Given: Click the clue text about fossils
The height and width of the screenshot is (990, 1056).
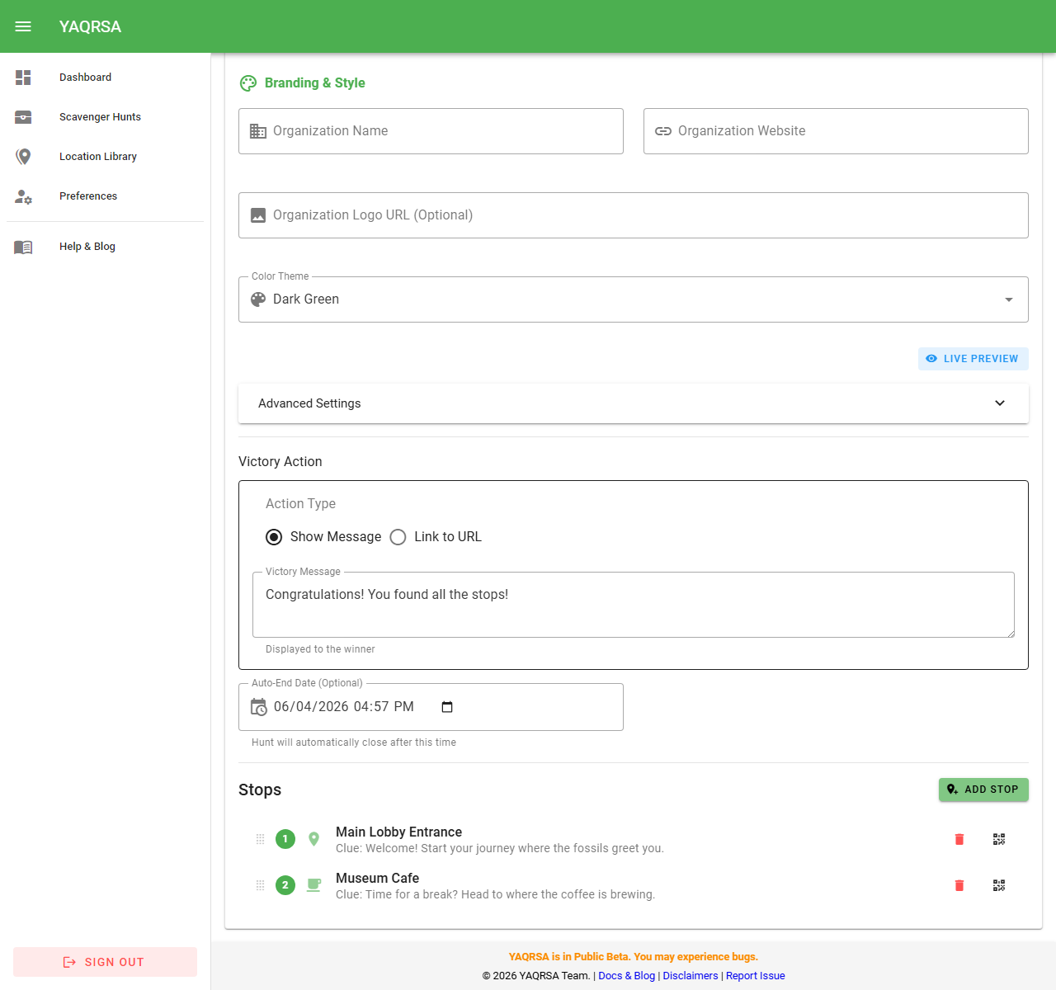Looking at the screenshot, I should pos(500,849).
